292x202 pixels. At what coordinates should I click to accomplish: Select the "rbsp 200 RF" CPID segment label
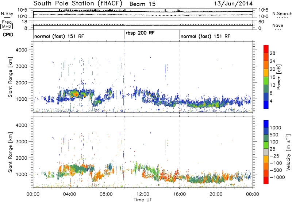pyautogui.click(x=140, y=33)
